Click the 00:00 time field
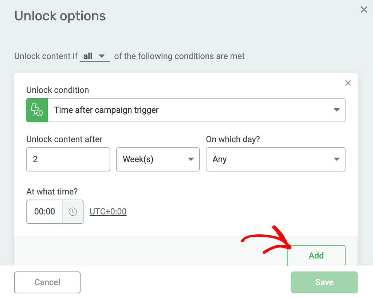Screen dimensions: 373x297 (x=44, y=212)
